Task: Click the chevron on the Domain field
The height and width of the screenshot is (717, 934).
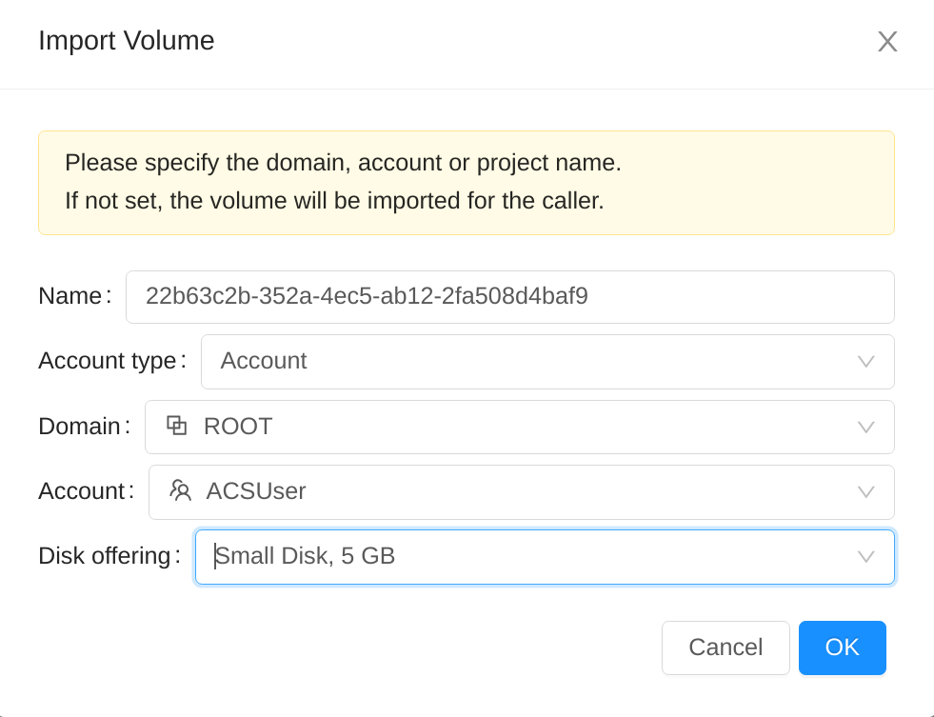Action: pyautogui.click(x=865, y=427)
